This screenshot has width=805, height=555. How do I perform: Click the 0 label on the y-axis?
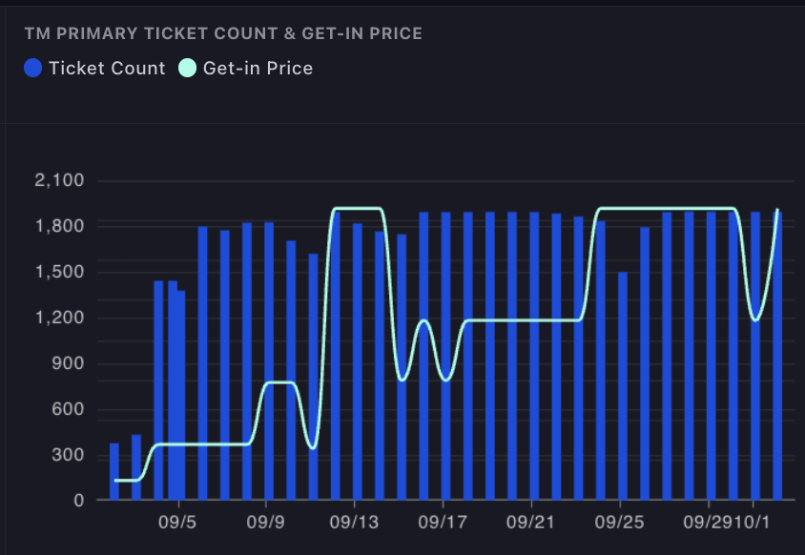pos(78,501)
